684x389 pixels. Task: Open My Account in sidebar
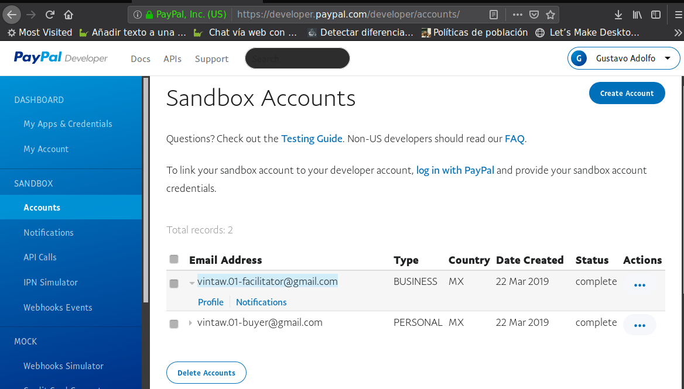[46, 149]
